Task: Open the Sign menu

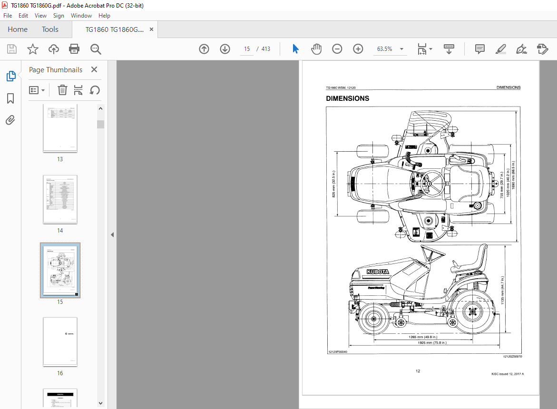Action: pyautogui.click(x=59, y=16)
